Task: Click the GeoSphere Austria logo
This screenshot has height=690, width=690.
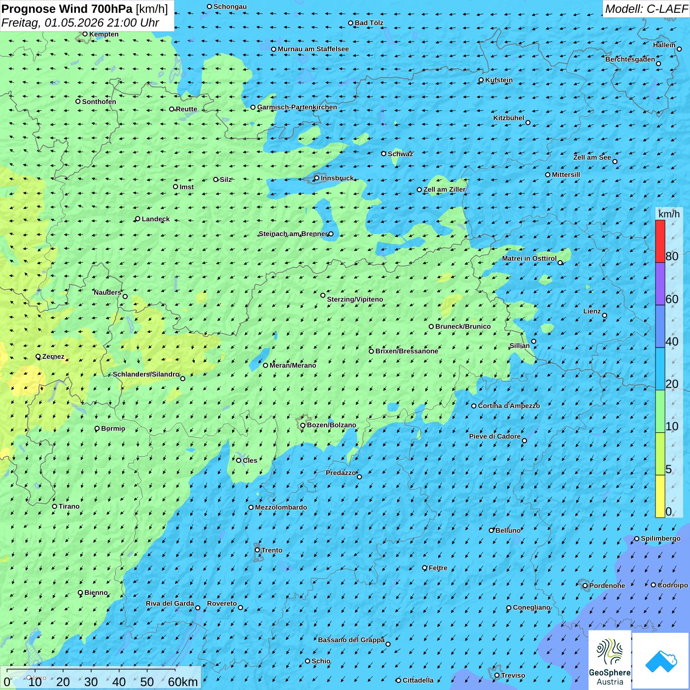Action: tap(610, 660)
